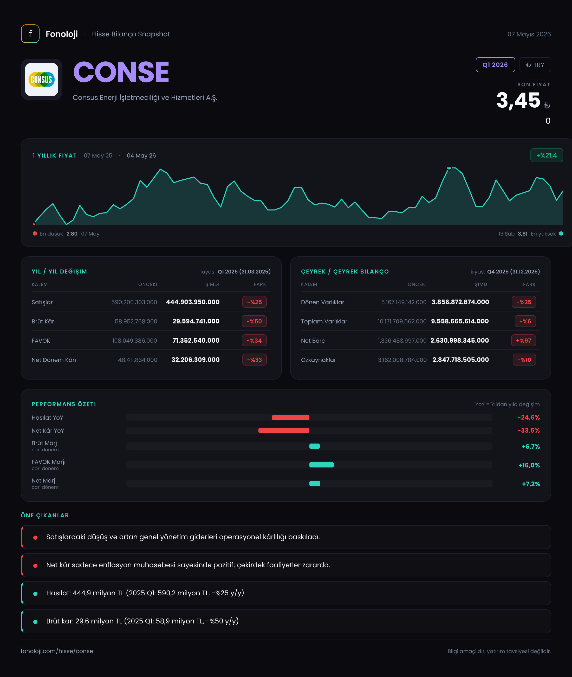This screenshot has height=677, width=572.
Task: Click Brüt Kâr -%50 change badge
Action: click(x=254, y=321)
